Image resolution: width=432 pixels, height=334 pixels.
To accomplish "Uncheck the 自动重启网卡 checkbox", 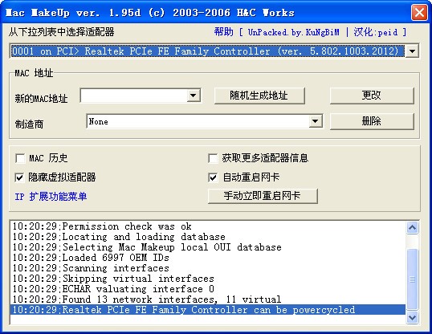I will 213,177.
